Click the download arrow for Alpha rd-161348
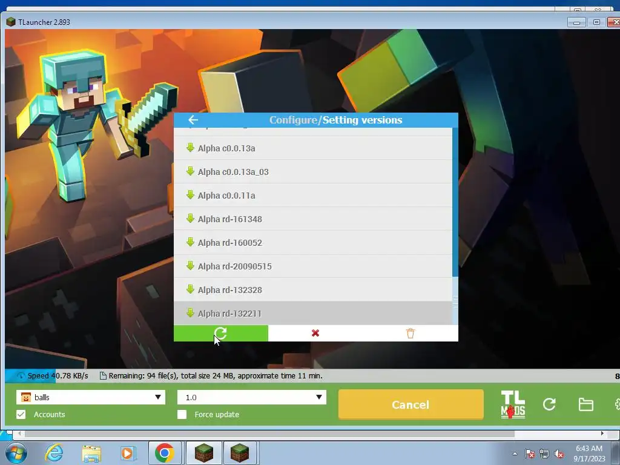The image size is (620, 465). [x=190, y=219]
